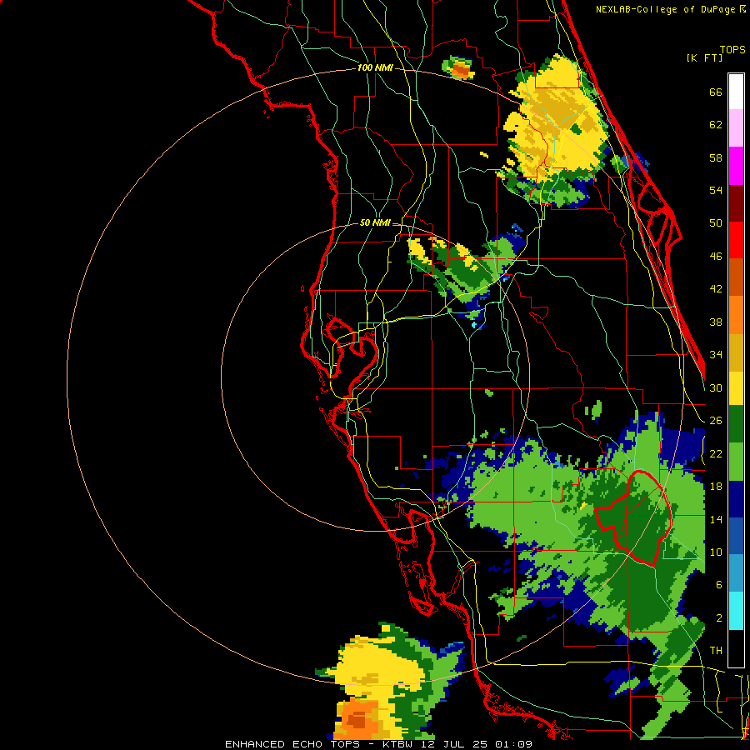The image size is (750, 750).
Task: Click the cyan 2 kft legend swatch
Action: pyautogui.click(x=736, y=612)
